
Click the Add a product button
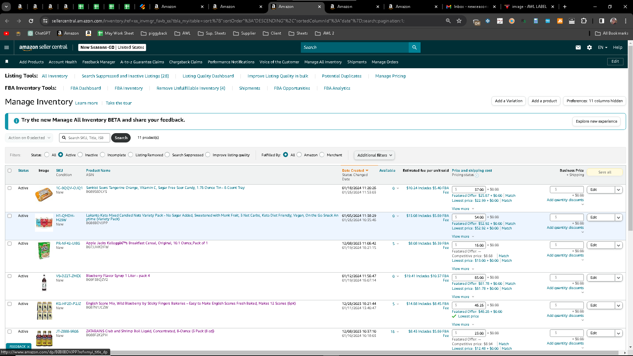[544, 101]
